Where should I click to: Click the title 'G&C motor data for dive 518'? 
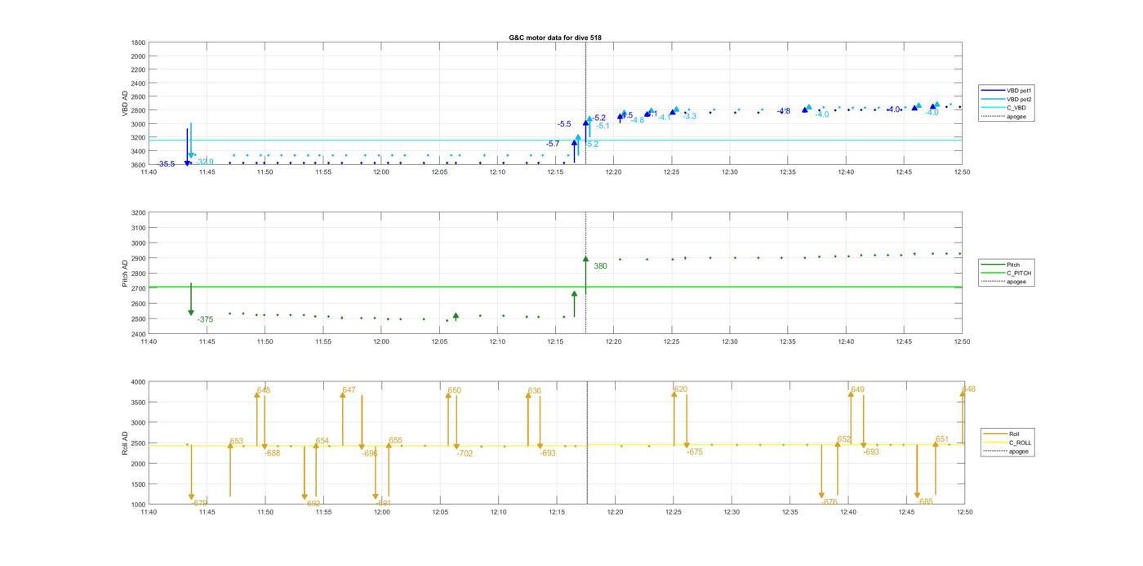click(x=555, y=38)
